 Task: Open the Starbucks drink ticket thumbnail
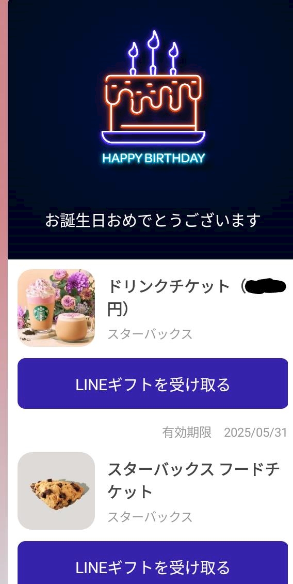click(x=56, y=308)
